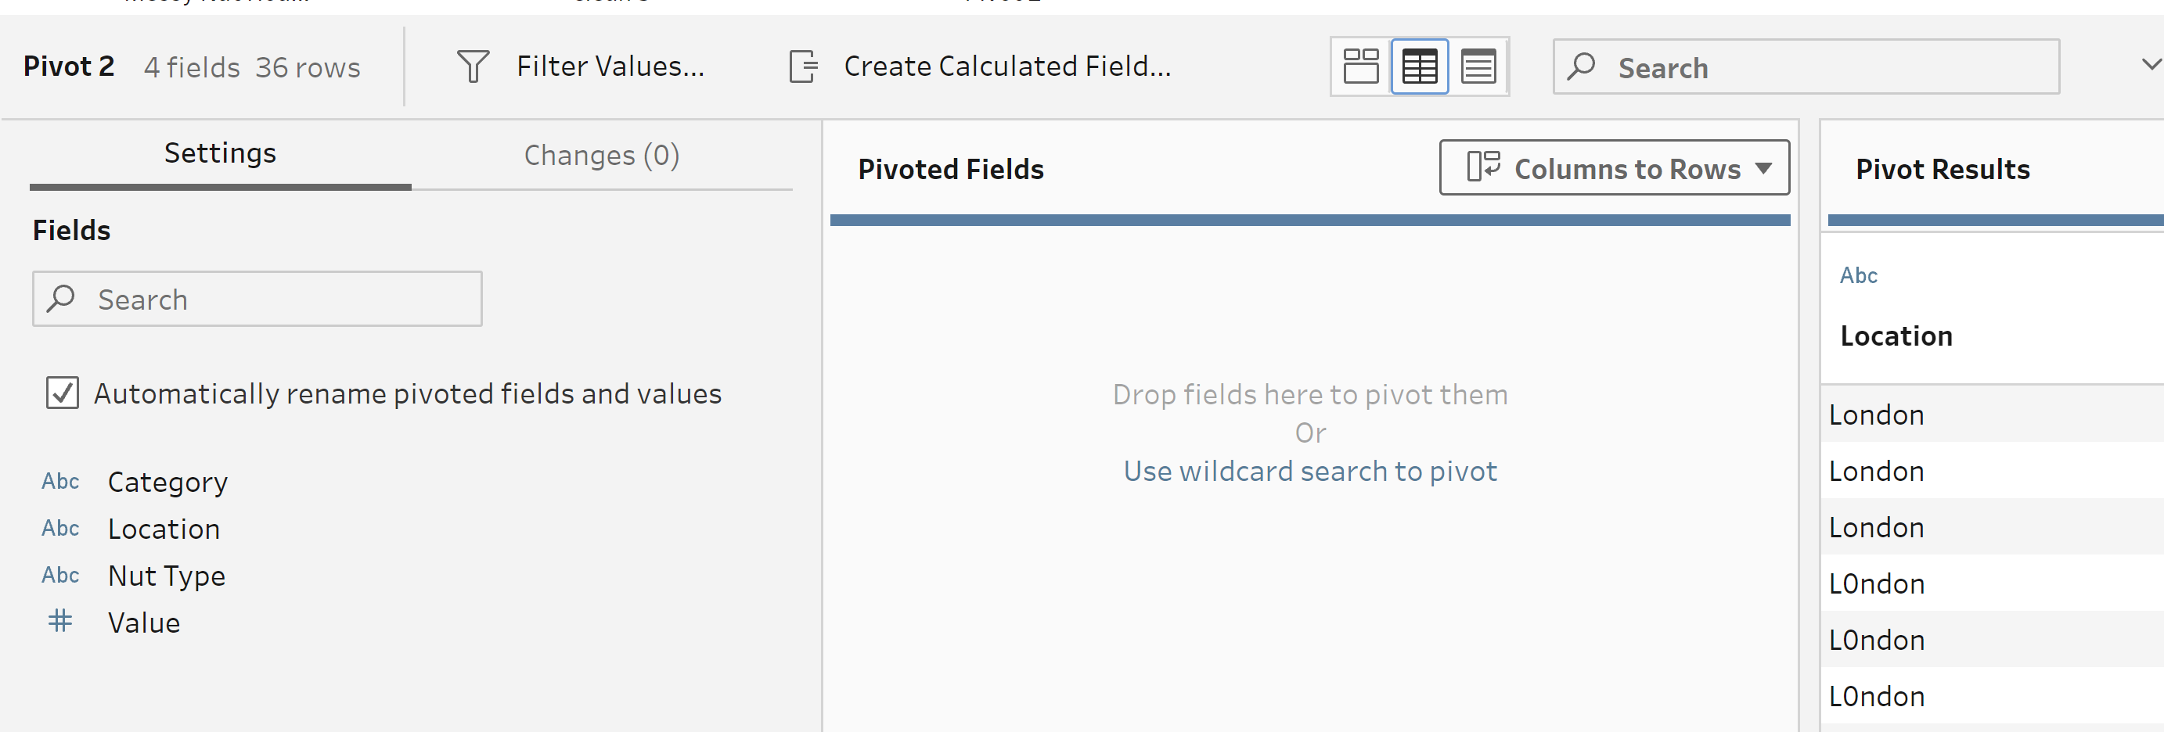Screen dimensions: 2164x732
Task: Click Create Calculated Field... text
Action: coord(1007,66)
